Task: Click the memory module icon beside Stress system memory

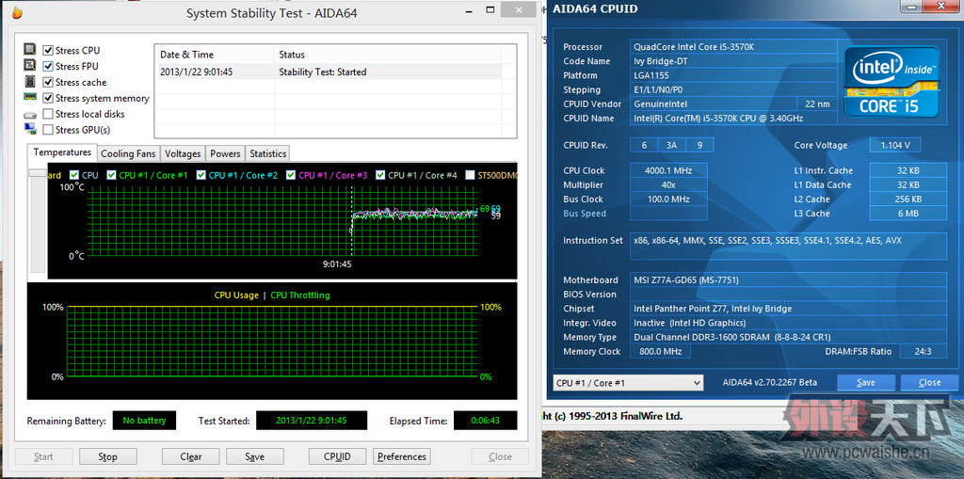Action: point(30,97)
